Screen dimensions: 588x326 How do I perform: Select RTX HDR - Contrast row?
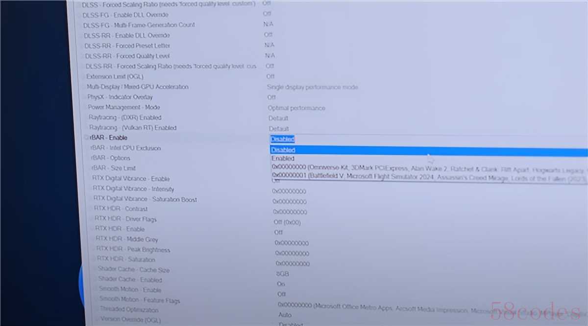coord(121,209)
